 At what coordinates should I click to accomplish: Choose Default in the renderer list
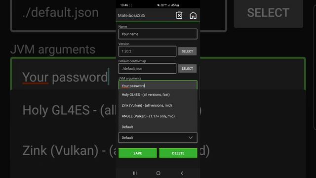(x=158, y=127)
